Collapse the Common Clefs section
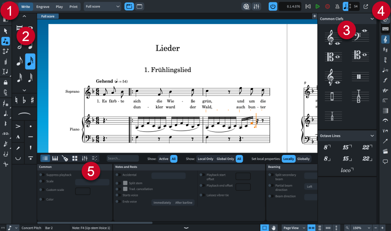 372,19
